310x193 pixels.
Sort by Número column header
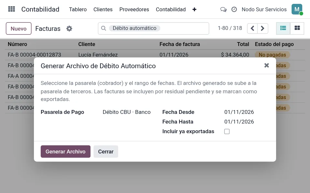(17, 44)
